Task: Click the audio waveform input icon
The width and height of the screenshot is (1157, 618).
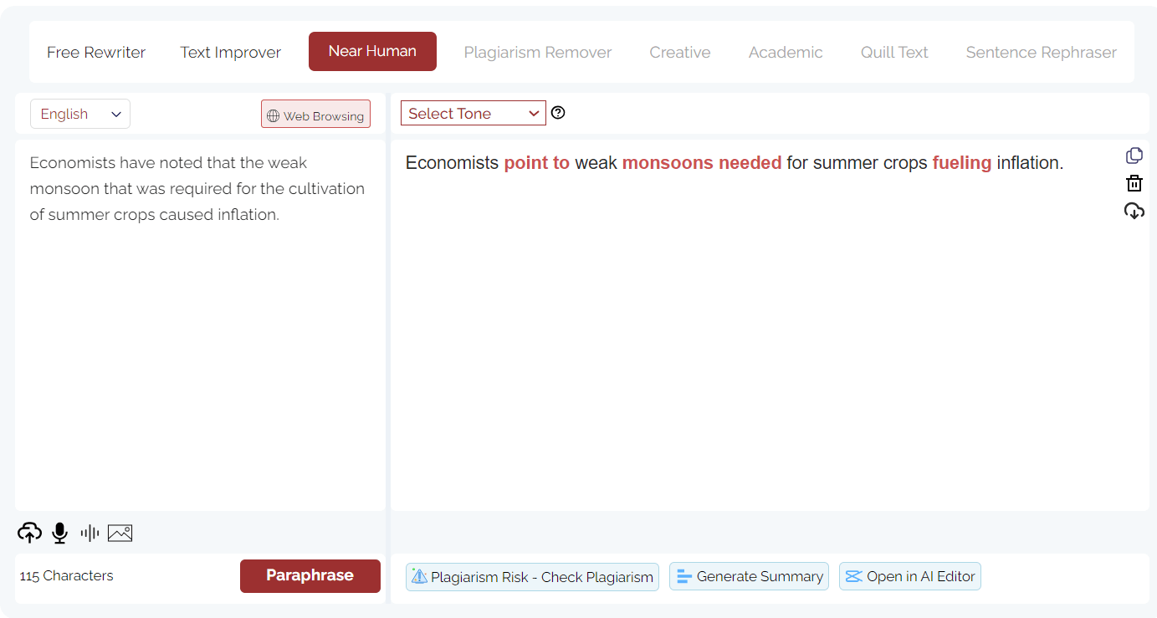Action: coord(89,532)
